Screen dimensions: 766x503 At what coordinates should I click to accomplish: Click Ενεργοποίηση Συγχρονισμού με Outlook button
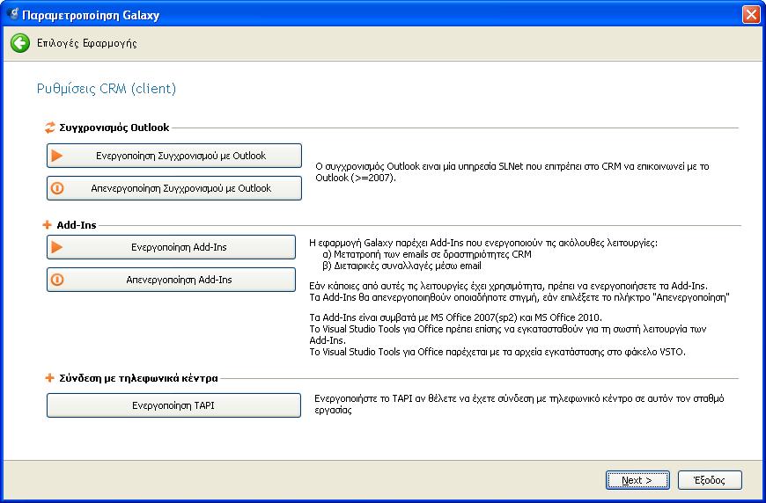tap(174, 156)
